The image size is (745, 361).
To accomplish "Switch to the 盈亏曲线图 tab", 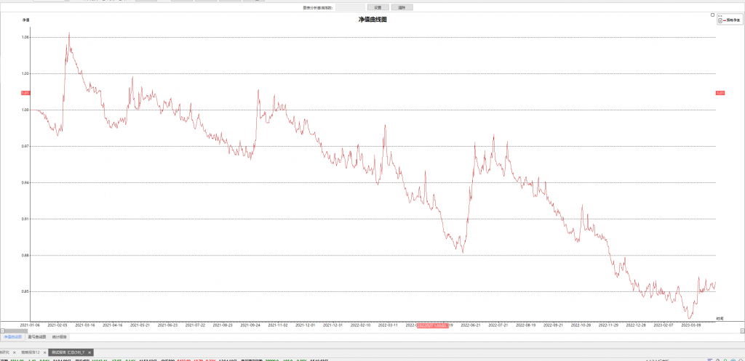I will pos(37,337).
